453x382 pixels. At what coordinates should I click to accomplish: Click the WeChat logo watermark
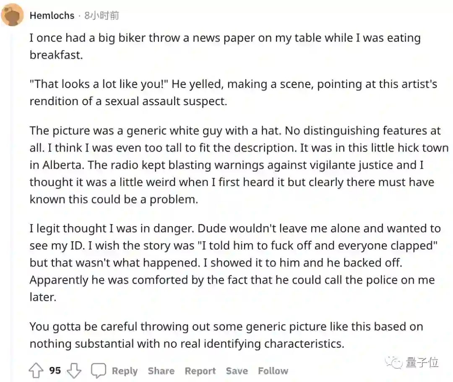tap(395, 363)
